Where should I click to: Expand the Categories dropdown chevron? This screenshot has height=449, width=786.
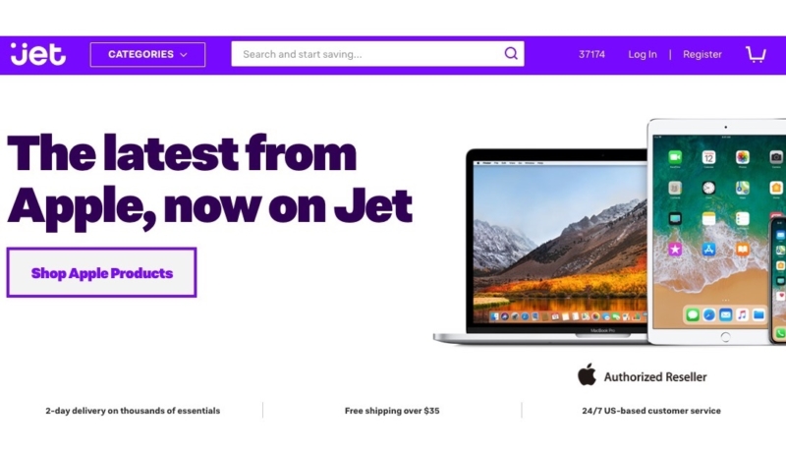click(184, 55)
